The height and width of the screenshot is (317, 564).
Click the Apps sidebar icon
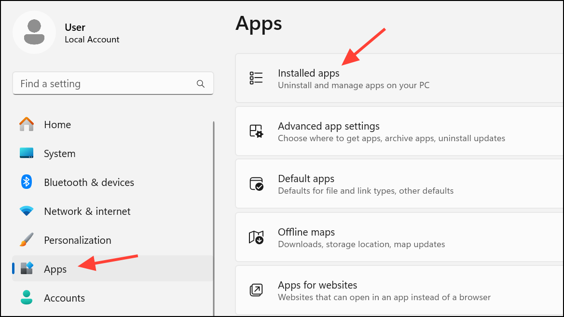click(x=27, y=268)
